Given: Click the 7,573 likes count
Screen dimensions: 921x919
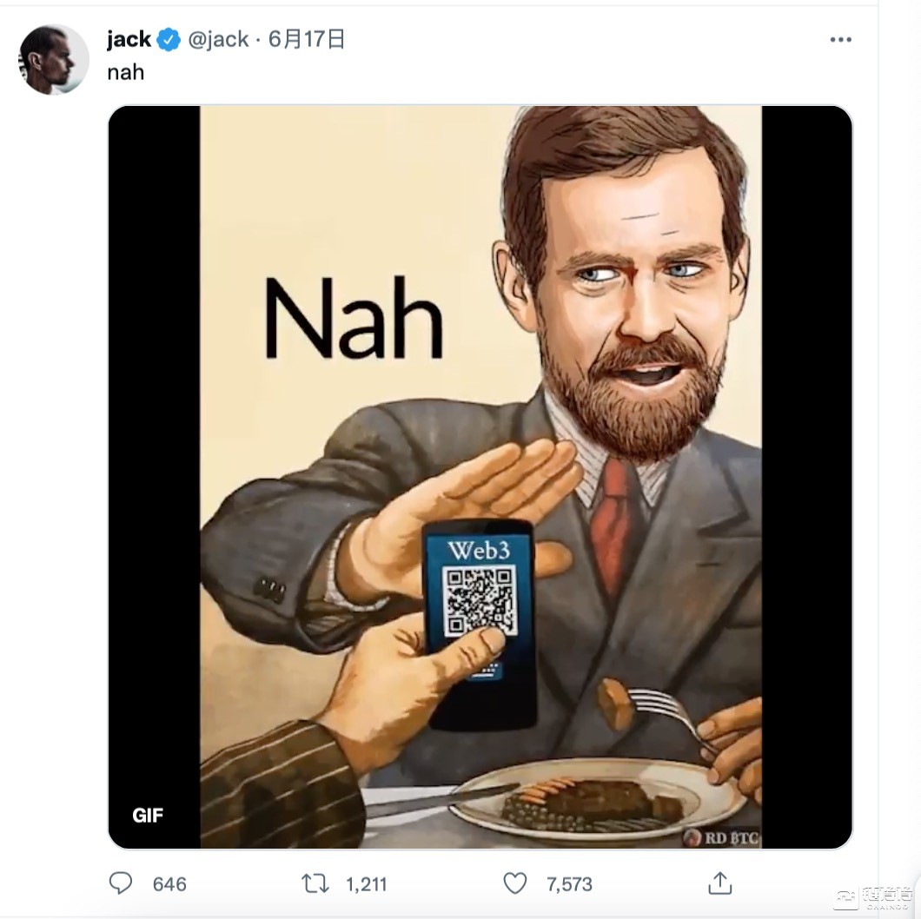Looking at the screenshot, I should (569, 883).
